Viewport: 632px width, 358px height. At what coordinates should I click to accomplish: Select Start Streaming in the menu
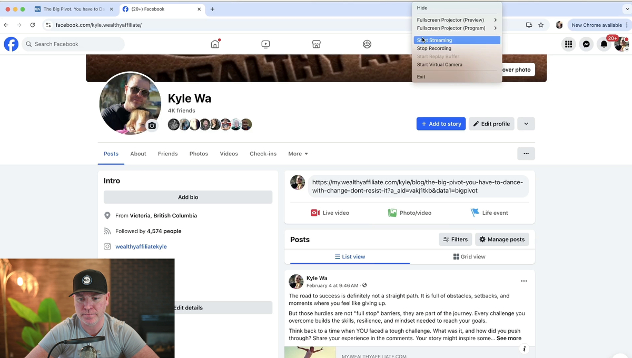tap(457, 40)
